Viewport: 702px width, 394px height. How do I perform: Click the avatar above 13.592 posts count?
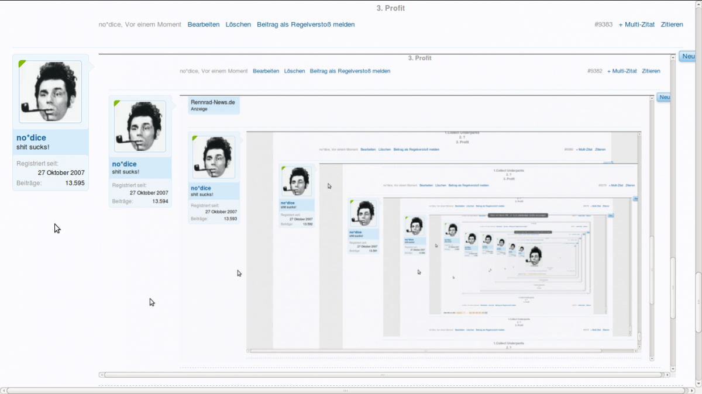coord(297,182)
